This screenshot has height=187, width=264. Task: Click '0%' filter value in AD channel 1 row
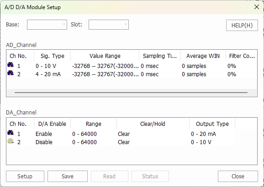(x=232, y=66)
